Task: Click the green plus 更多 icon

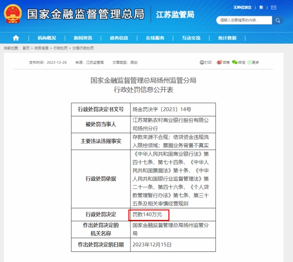Action: (x=250, y=62)
